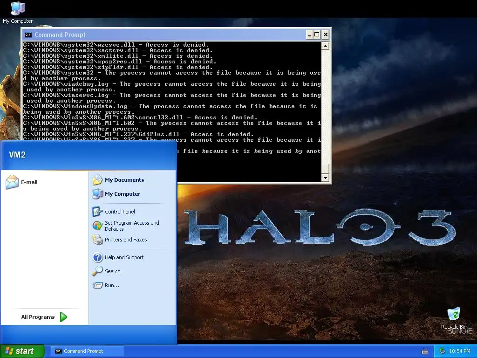Click Help and Support question mark icon
This screenshot has height=358, width=477.
pyautogui.click(x=98, y=257)
